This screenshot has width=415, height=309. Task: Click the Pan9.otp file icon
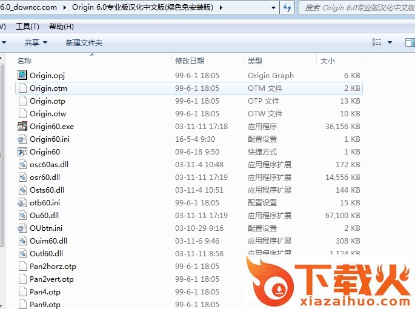[x=22, y=304]
